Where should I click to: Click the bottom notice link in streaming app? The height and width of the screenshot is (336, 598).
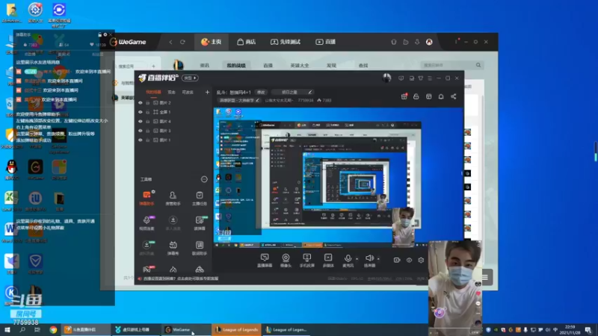(x=181, y=279)
